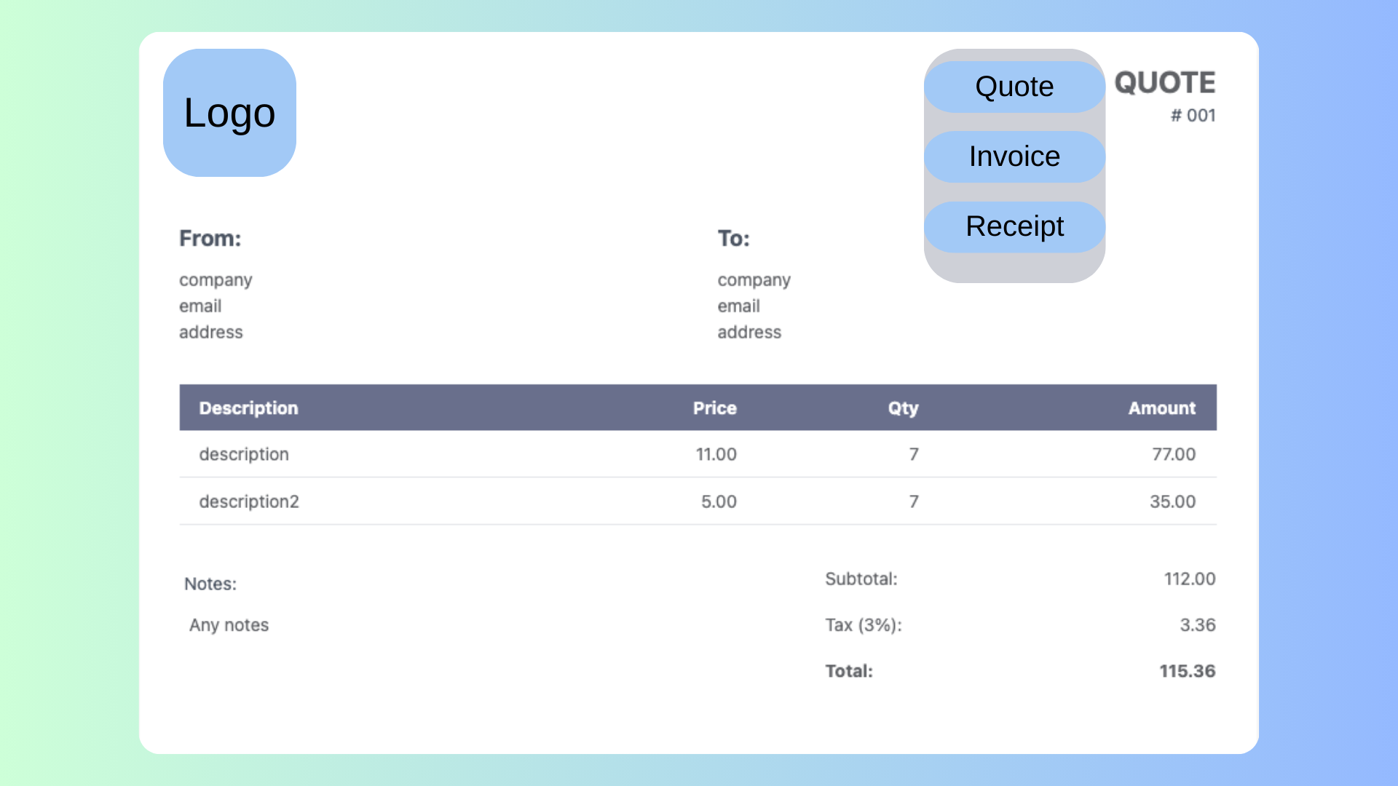The image size is (1398, 786).
Task: Click the Any notes text field
Action: coord(229,625)
